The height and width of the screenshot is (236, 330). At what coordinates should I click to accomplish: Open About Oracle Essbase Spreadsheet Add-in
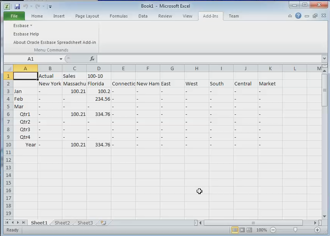pos(55,42)
